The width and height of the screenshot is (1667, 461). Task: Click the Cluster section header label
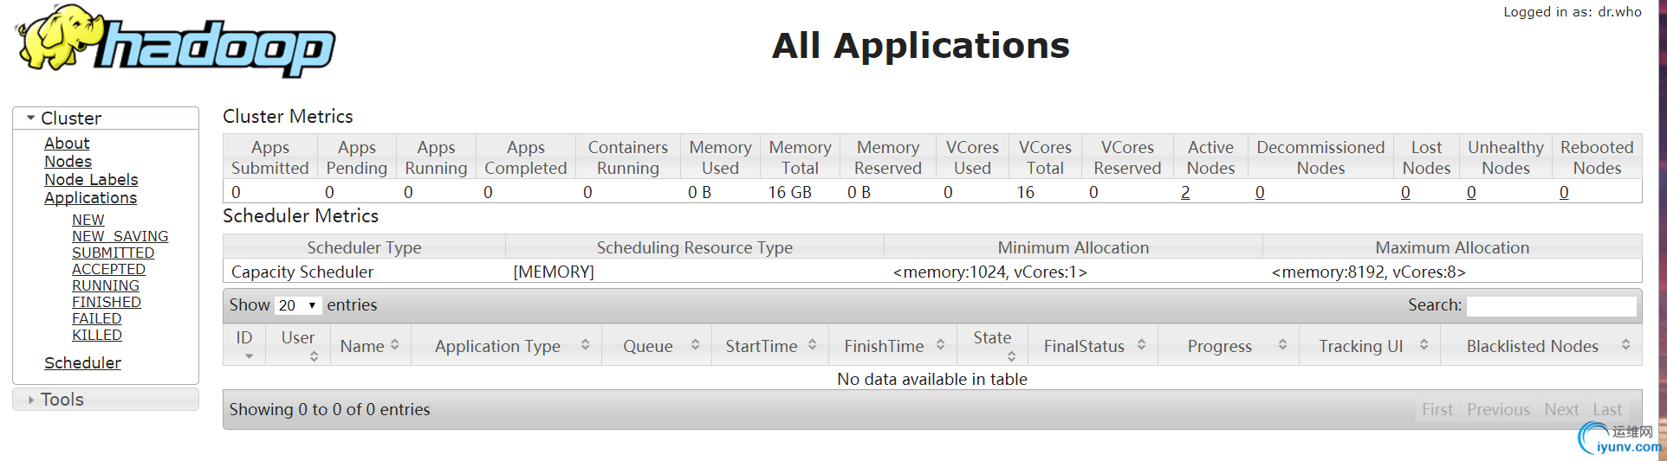pos(71,118)
